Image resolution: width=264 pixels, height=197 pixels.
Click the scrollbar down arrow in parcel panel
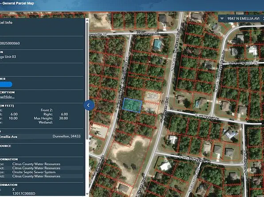tap(87, 194)
